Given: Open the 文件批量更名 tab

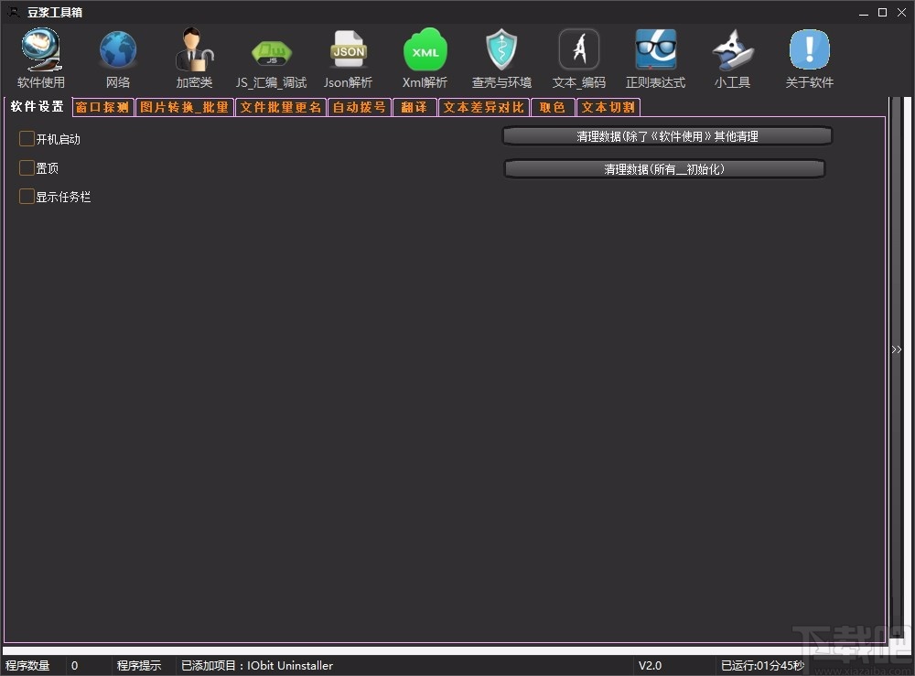Looking at the screenshot, I should click(x=281, y=107).
